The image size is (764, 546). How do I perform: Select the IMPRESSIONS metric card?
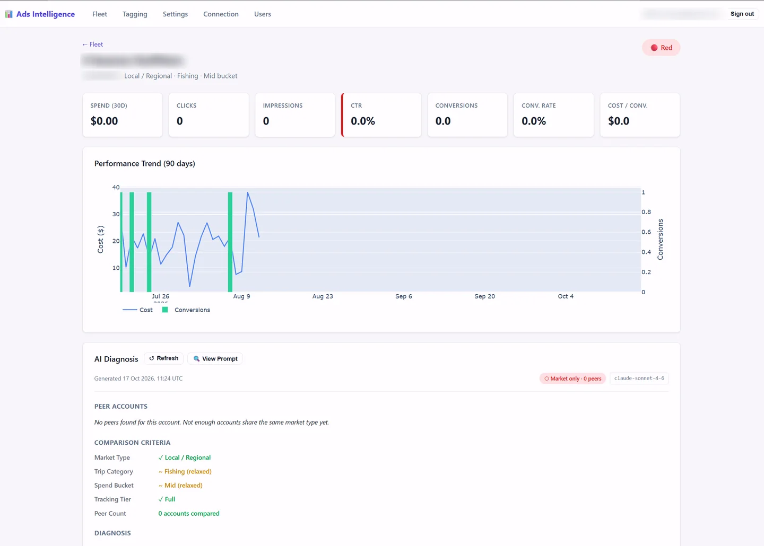[295, 115]
